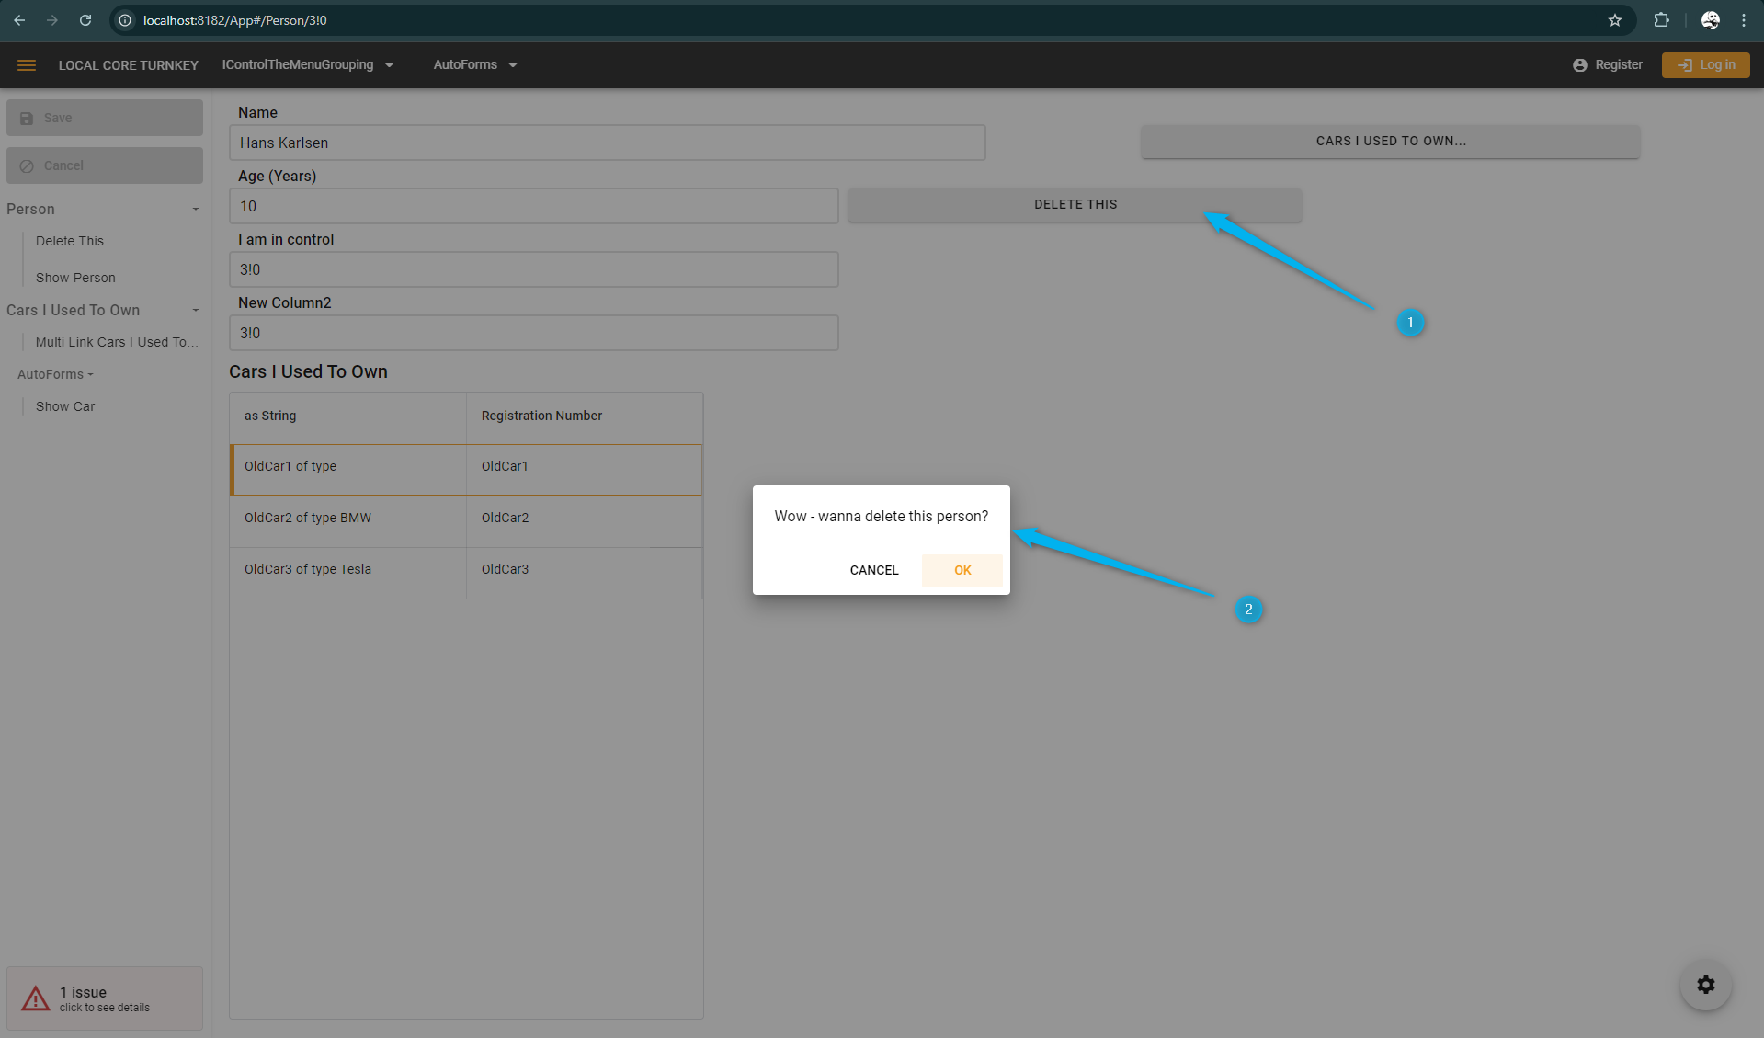Click the Log in button
This screenshot has width=1764, height=1038.
tap(1705, 65)
